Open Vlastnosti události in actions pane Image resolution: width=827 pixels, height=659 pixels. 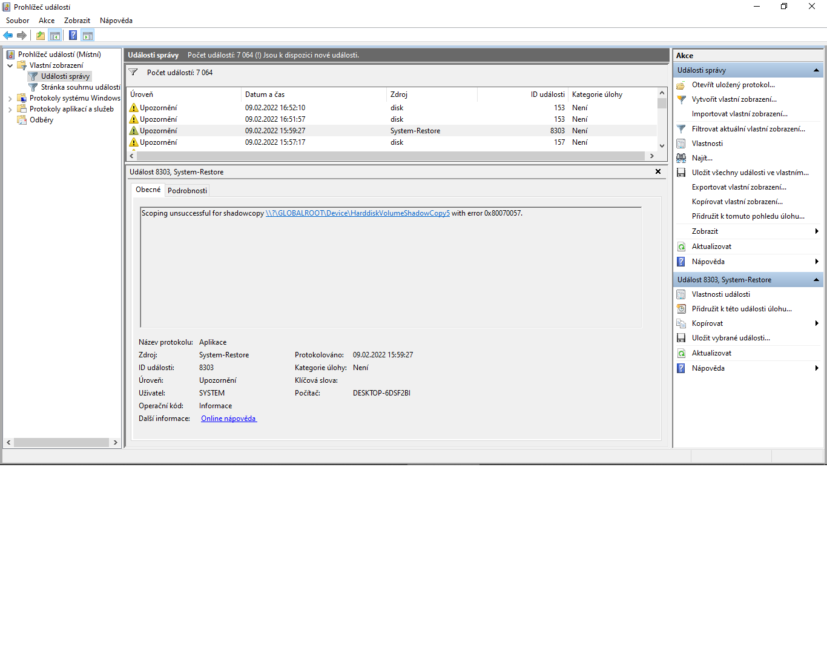tap(720, 294)
